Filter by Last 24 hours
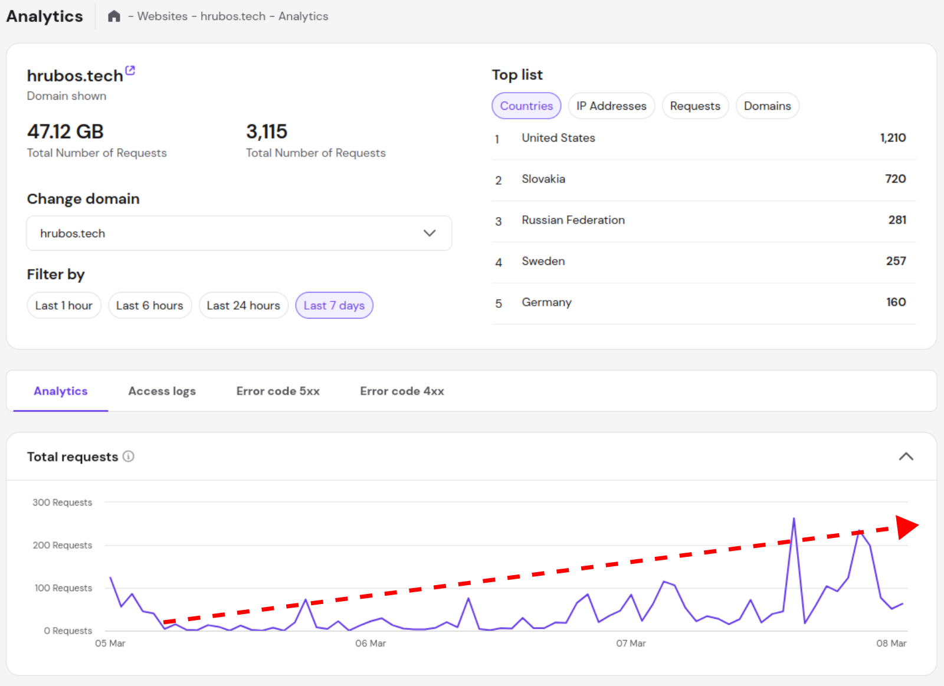This screenshot has width=944, height=686. click(243, 306)
